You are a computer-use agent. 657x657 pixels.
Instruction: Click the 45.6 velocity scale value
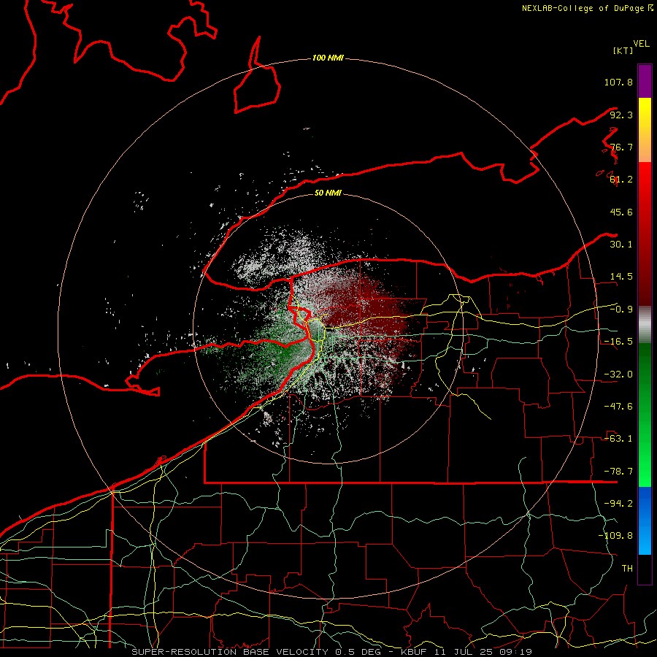tap(621, 212)
